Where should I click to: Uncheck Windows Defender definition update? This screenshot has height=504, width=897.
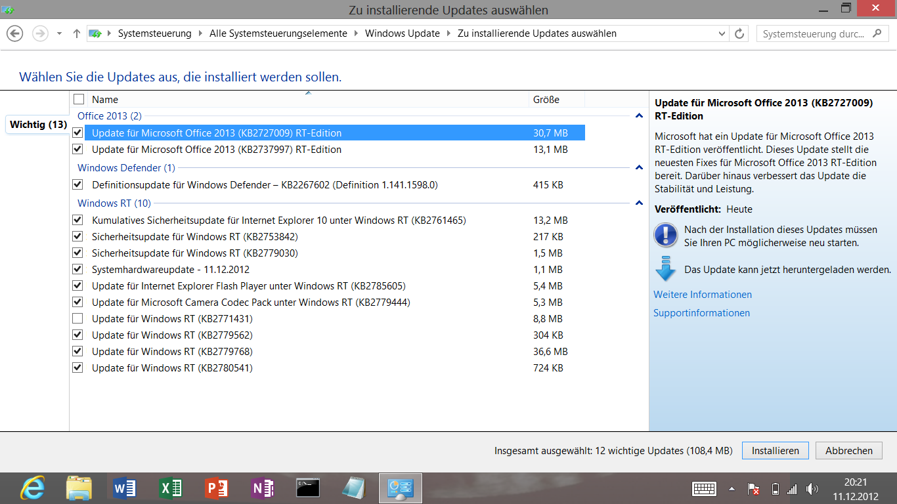78,184
